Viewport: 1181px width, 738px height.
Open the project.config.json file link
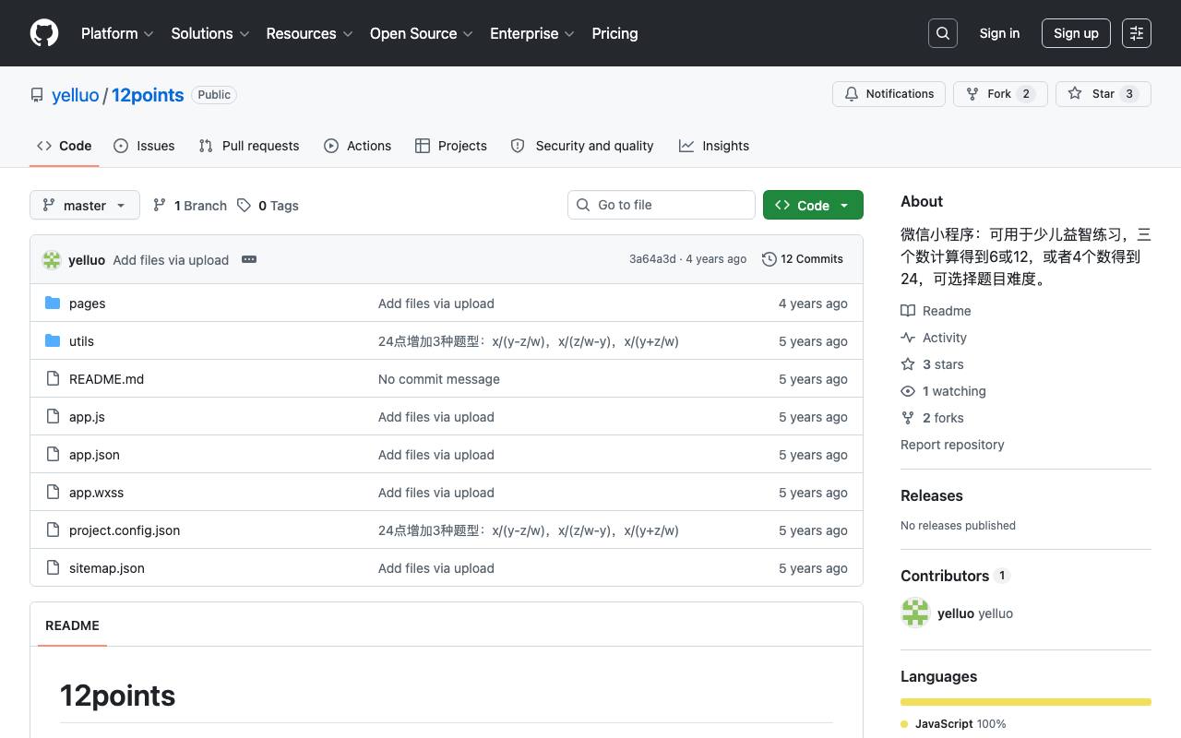pyautogui.click(x=125, y=530)
